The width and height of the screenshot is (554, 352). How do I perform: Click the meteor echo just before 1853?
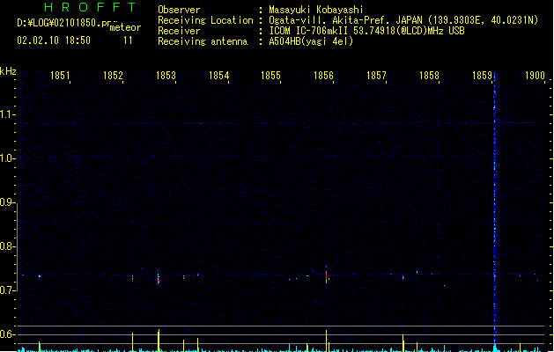pos(159,277)
